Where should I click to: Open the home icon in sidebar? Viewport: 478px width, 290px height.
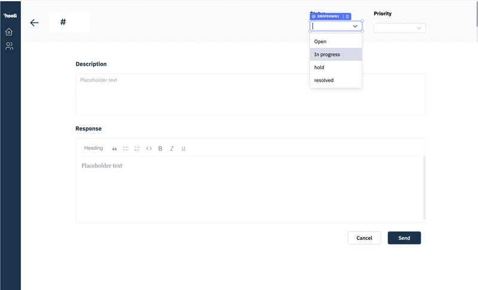click(9, 32)
